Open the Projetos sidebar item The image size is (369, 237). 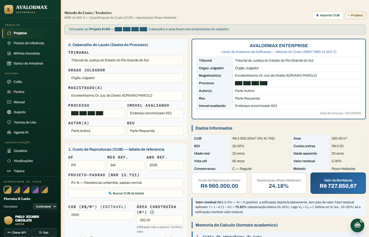(x=31, y=33)
